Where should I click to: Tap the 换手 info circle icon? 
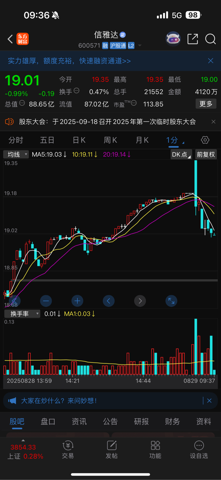point(77,91)
